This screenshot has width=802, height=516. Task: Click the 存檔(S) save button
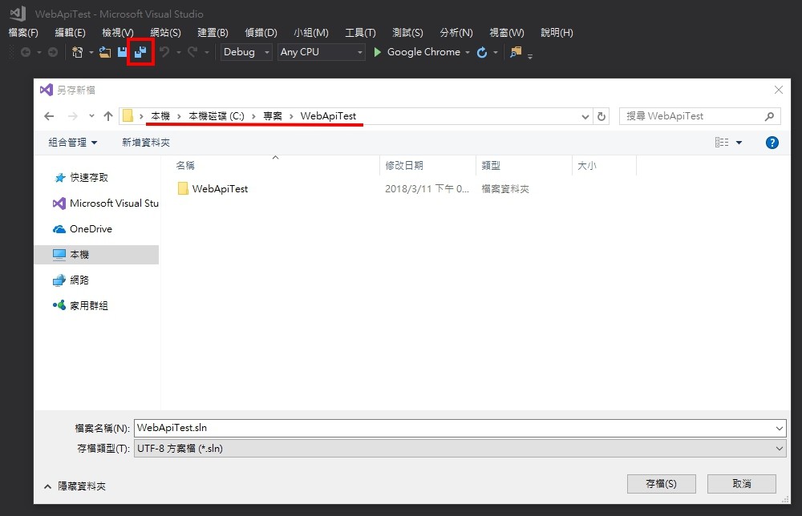pyautogui.click(x=662, y=484)
